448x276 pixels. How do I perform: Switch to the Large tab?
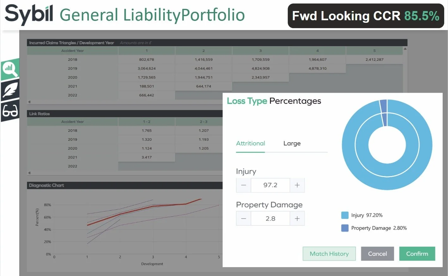click(x=292, y=144)
